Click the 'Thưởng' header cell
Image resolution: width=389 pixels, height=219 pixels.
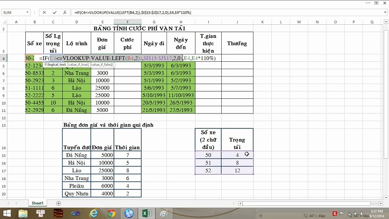tap(237, 43)
